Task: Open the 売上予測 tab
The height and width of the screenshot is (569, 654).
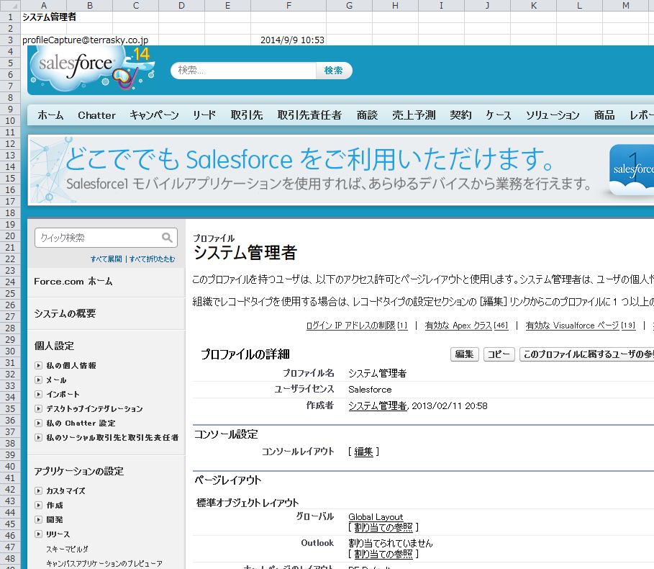Action: coord(414,115)
